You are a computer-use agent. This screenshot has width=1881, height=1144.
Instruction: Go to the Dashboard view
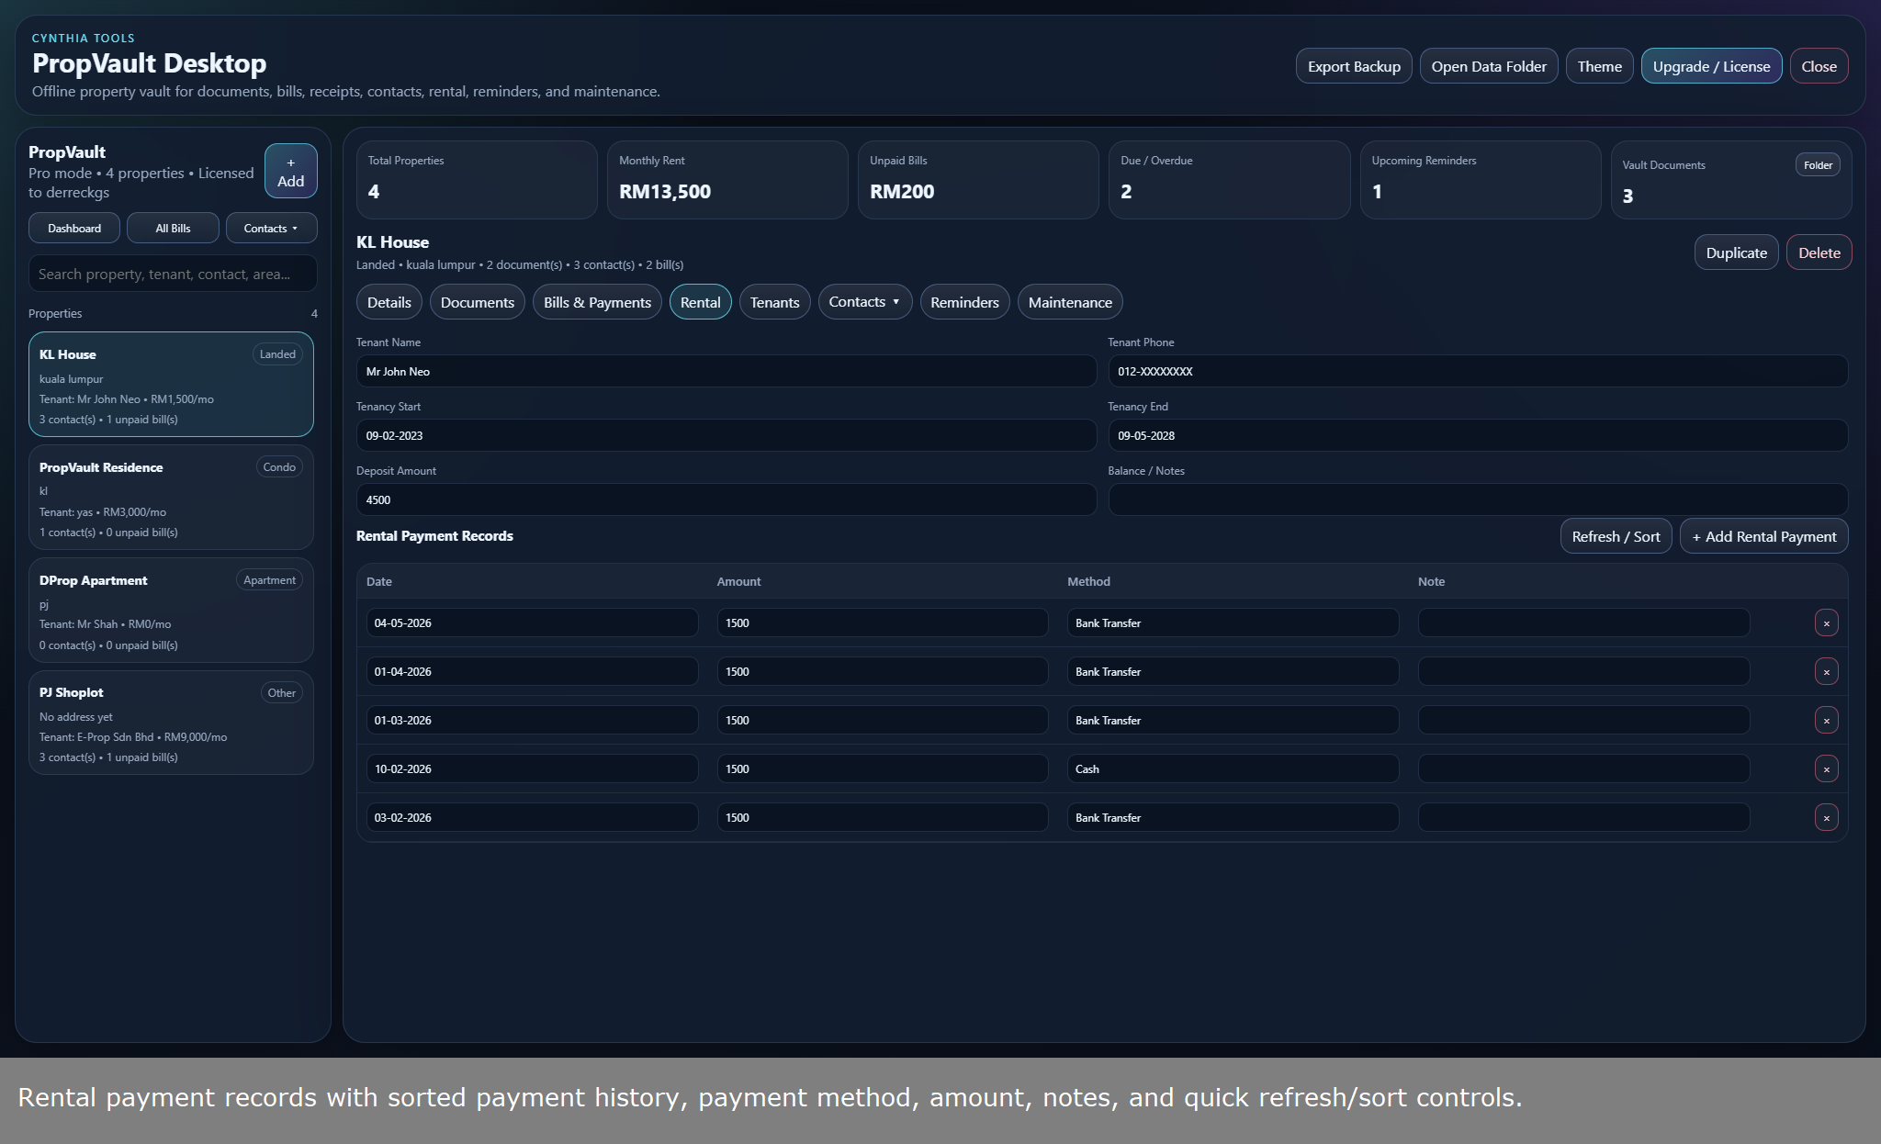tap(74, 228)
